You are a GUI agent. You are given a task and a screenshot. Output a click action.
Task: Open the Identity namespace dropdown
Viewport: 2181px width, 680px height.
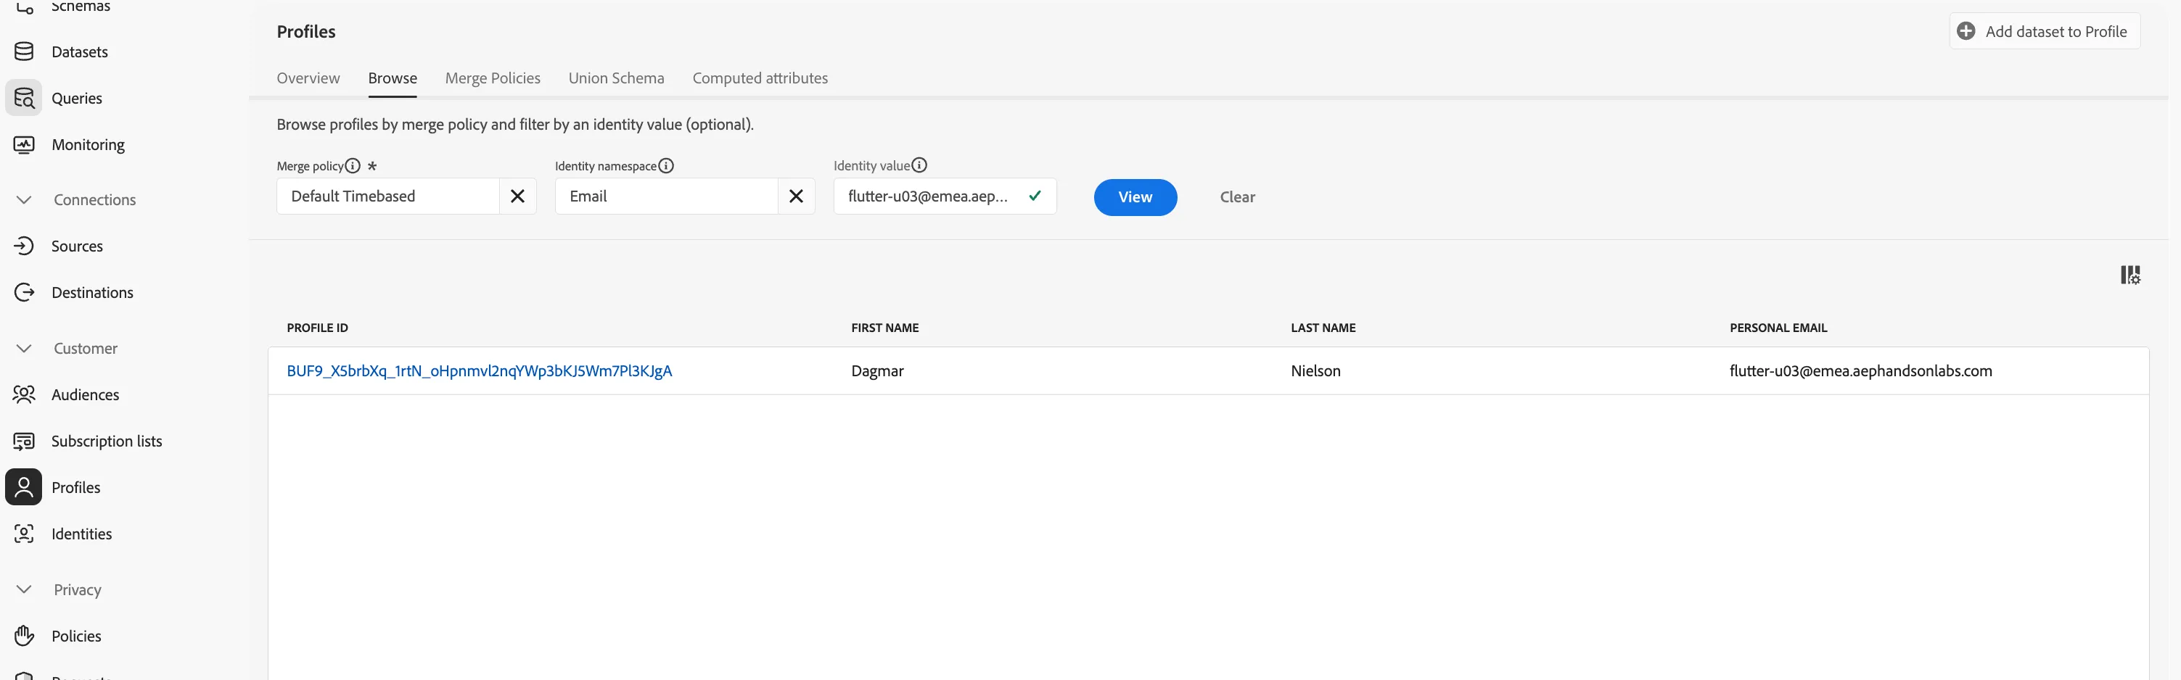click(x=666, y=196)
